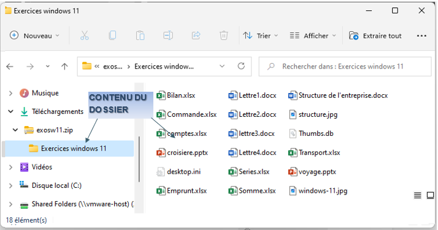Open the Afficher view dropdown
This screenshot has width=438, height=230.
[x=313, y=35]
